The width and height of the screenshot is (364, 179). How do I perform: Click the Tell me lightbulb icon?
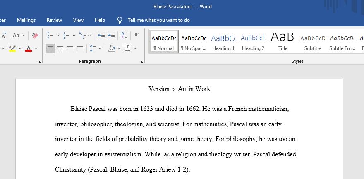[120, 20]
